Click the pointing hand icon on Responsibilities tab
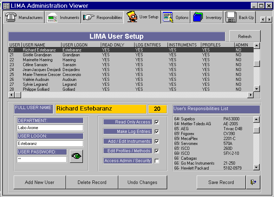 [89, 17]
